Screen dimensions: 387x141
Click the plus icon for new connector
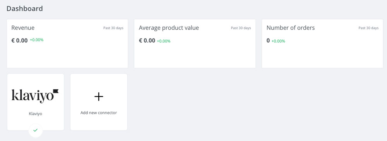pos(99,97)
